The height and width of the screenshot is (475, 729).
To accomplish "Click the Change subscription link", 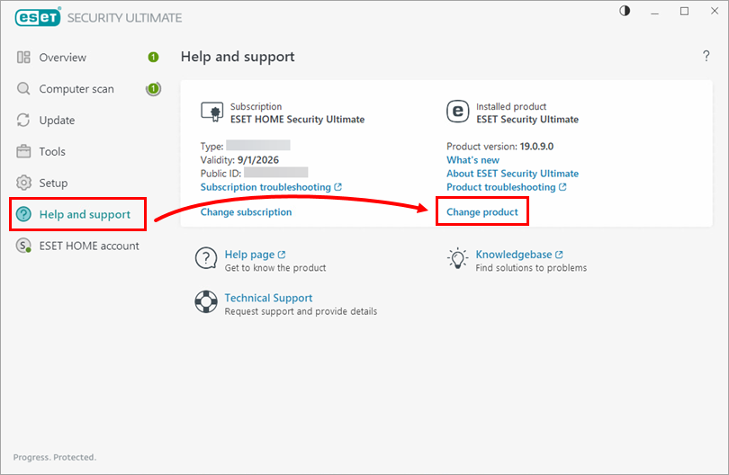I will click(246, 212).
